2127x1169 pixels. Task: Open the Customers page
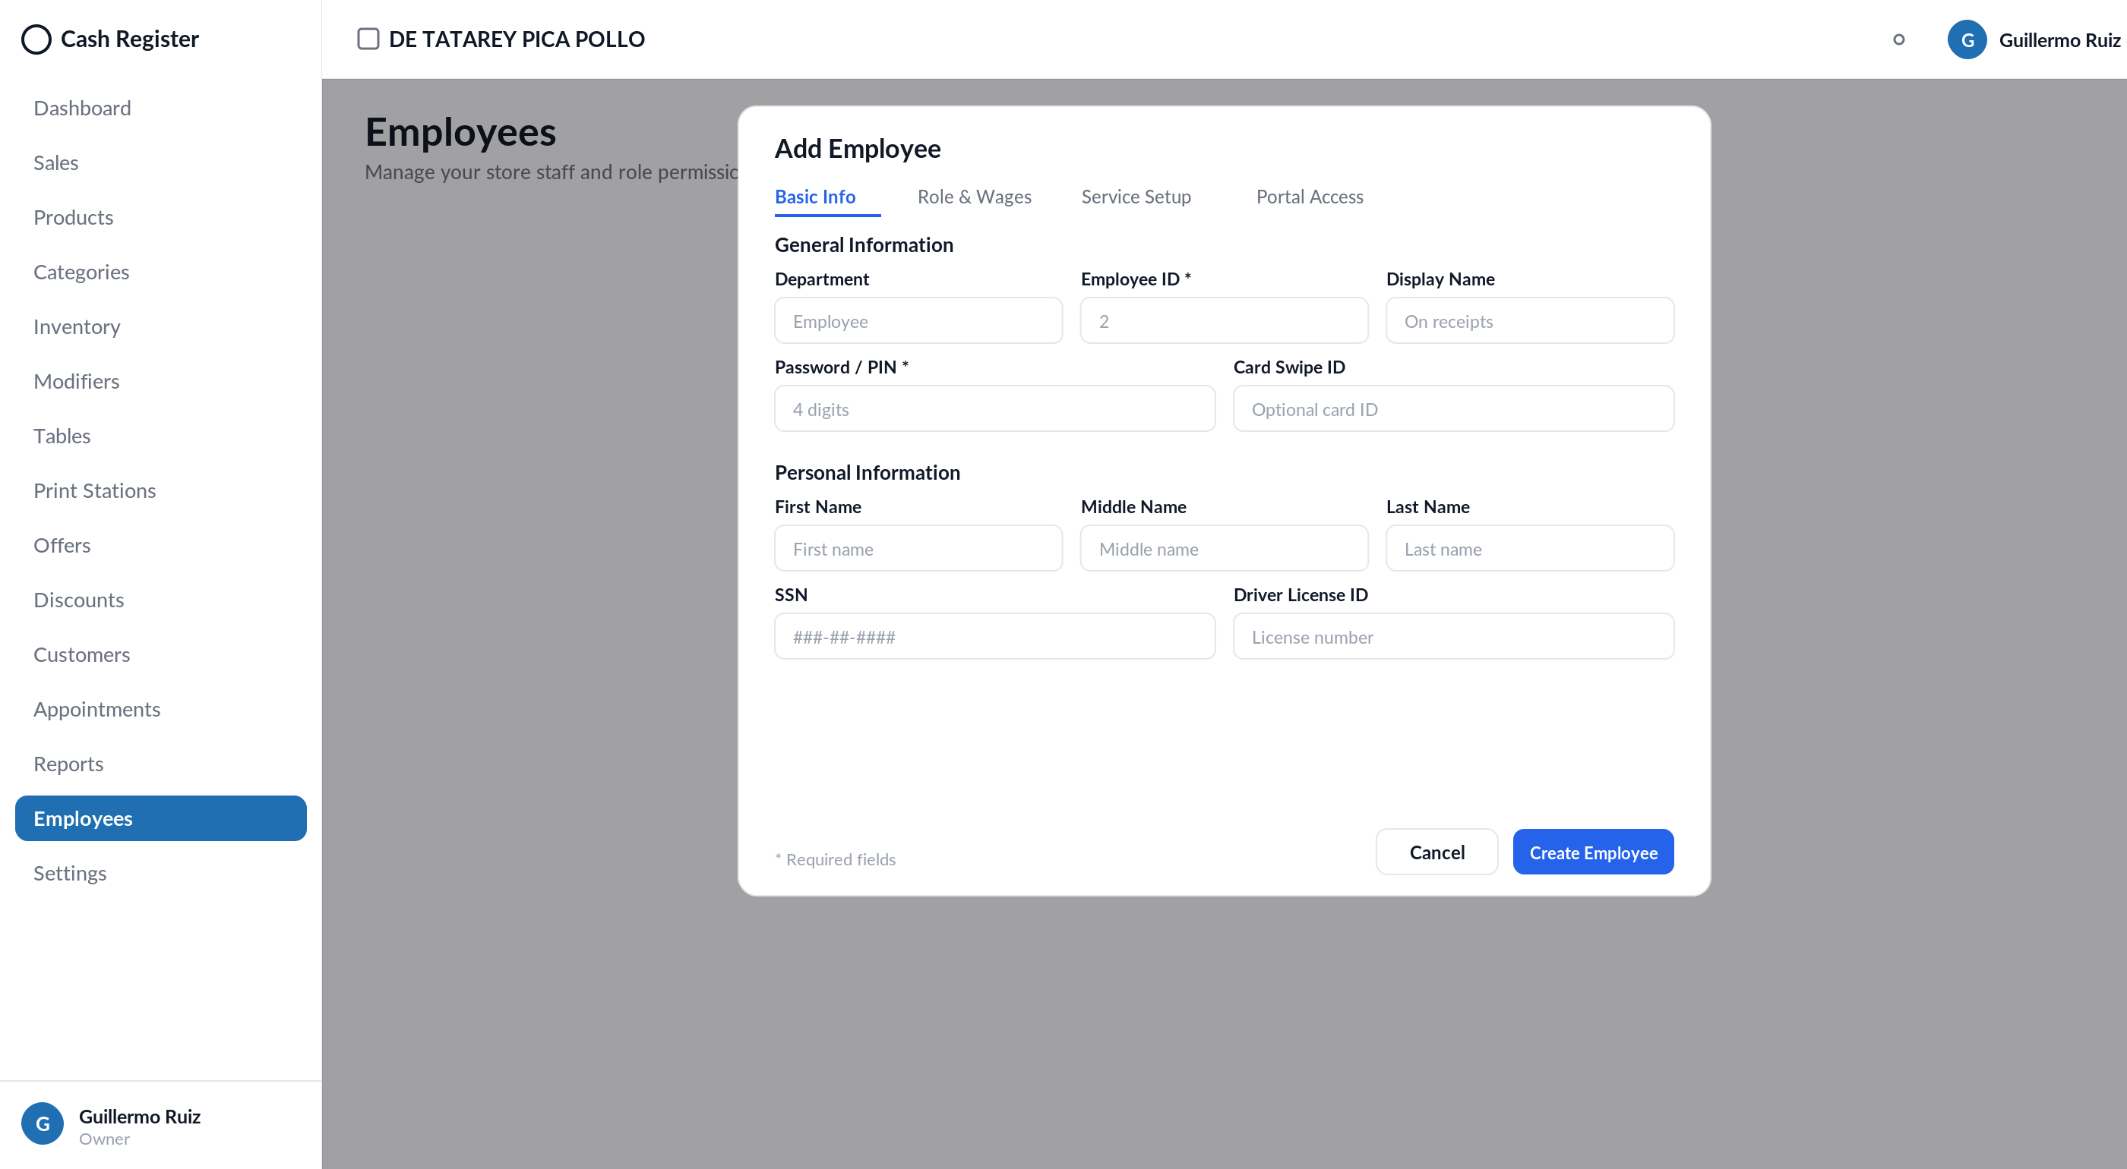pos(161,654)
